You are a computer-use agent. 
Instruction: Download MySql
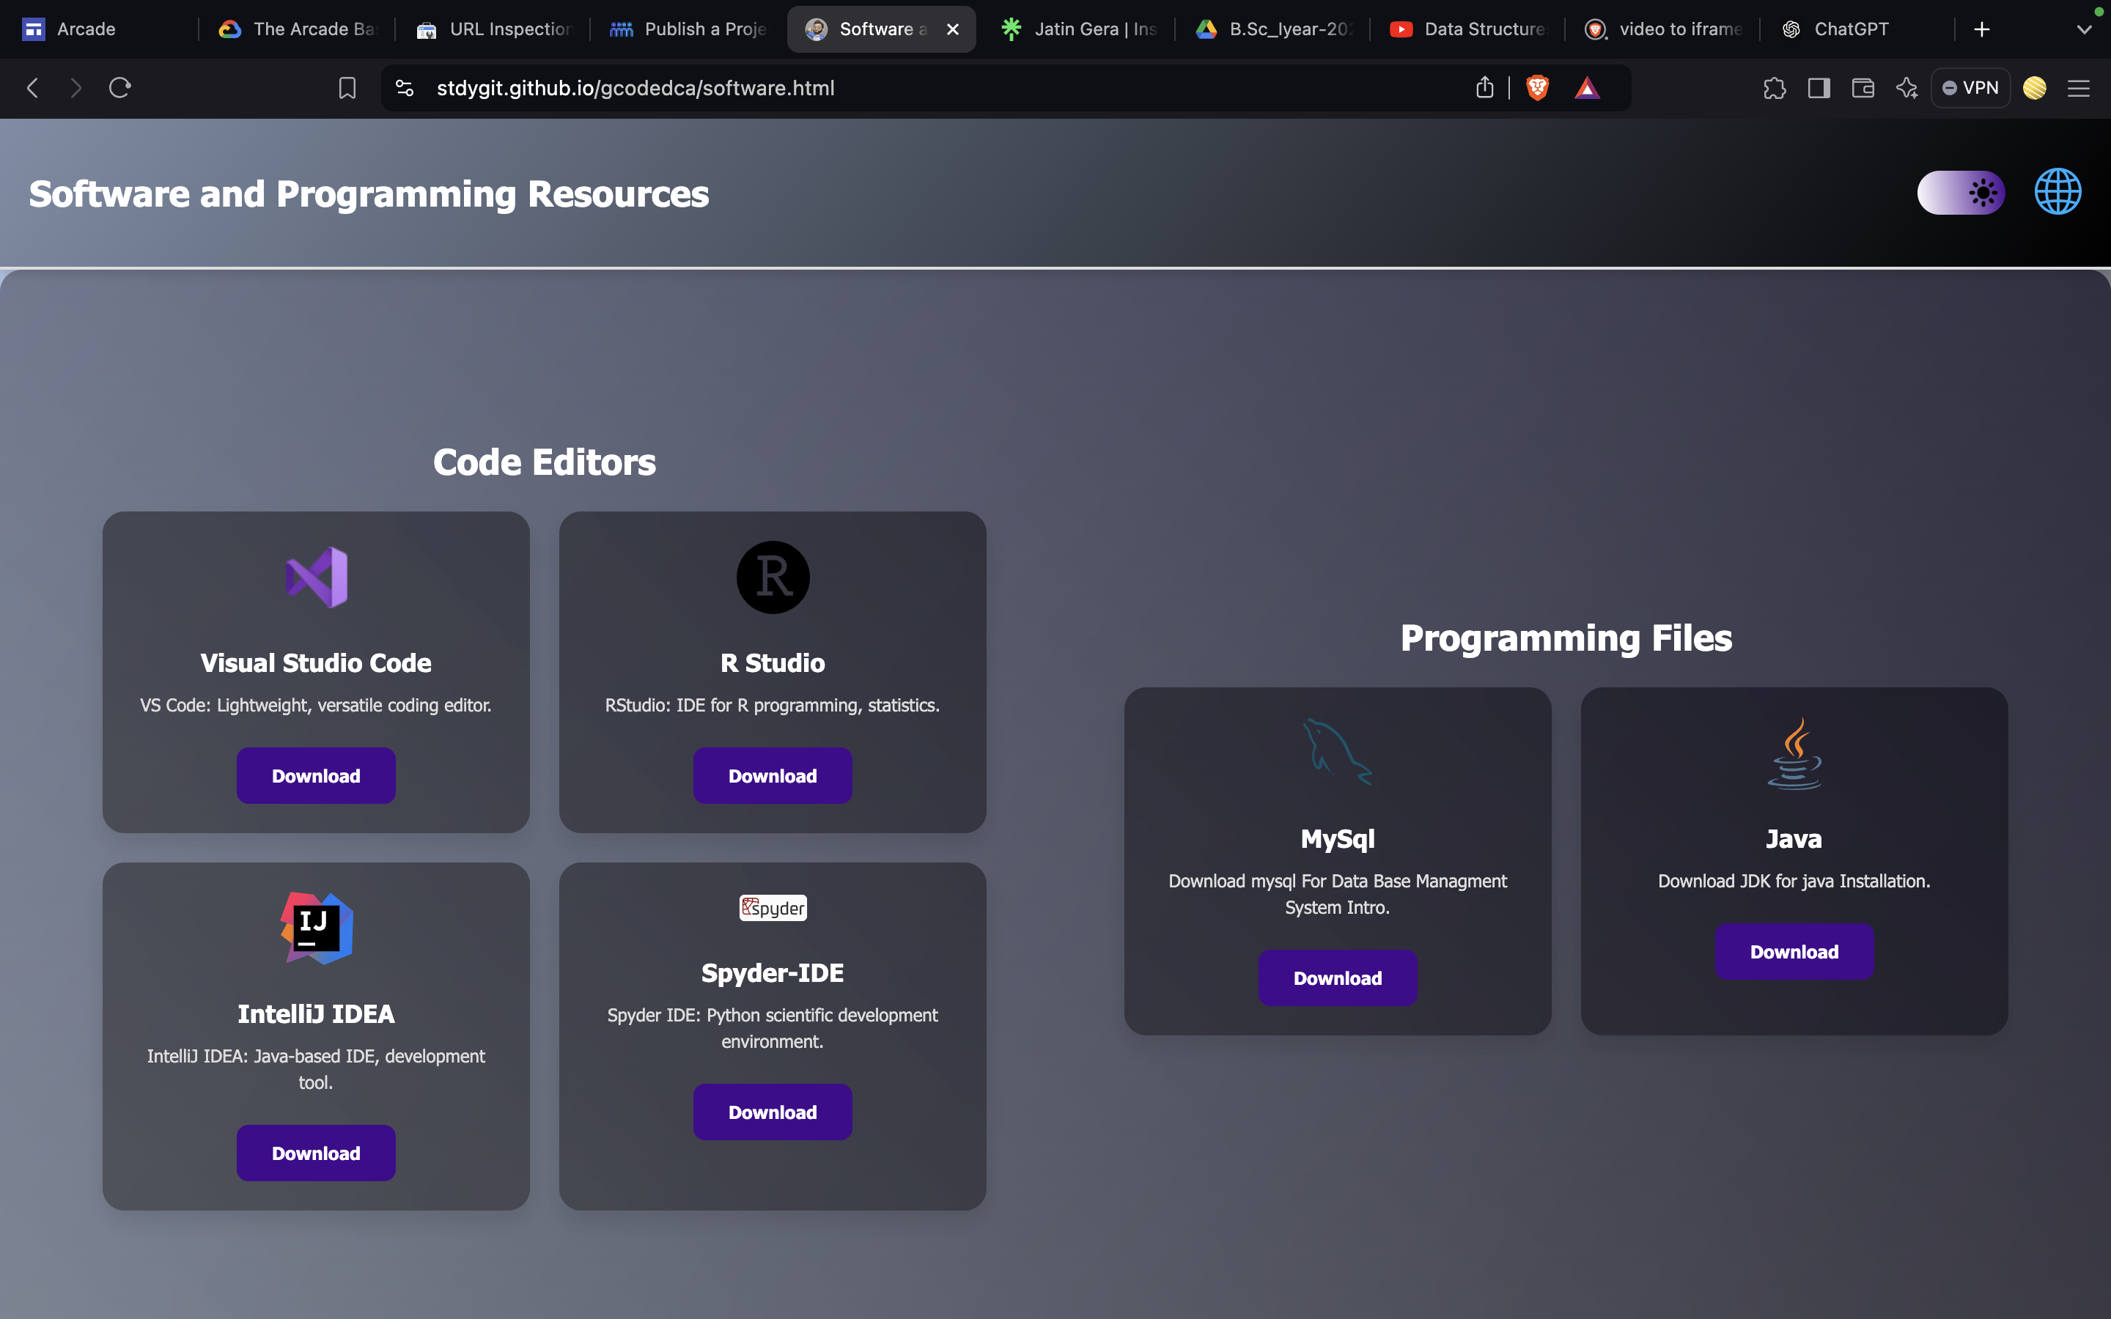click(1337, 978)
